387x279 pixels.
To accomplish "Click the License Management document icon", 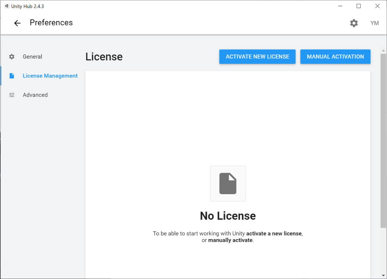I will point(12,76).
